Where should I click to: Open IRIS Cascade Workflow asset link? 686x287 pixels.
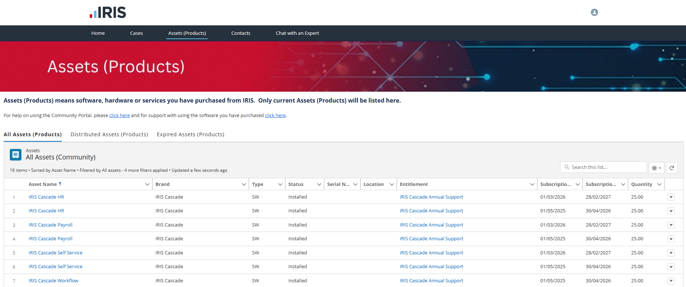[x=53, y=280]
